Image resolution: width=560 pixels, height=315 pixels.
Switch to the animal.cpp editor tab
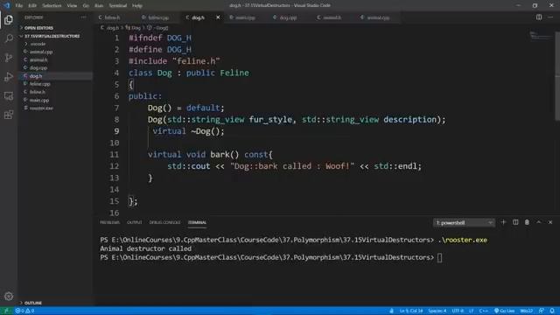click(x=378, y=17)
